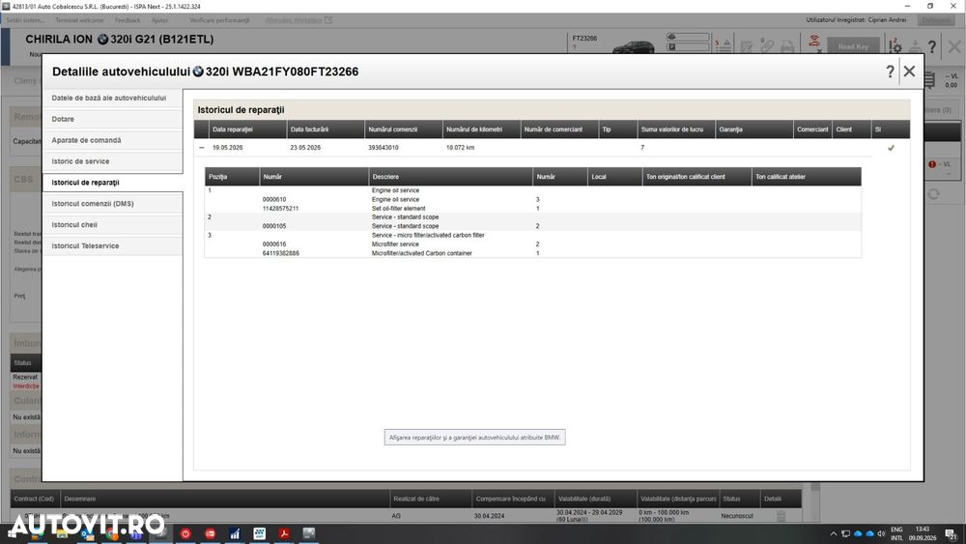
Task: Sort by Data facturării column header
Action: (326, 129)
